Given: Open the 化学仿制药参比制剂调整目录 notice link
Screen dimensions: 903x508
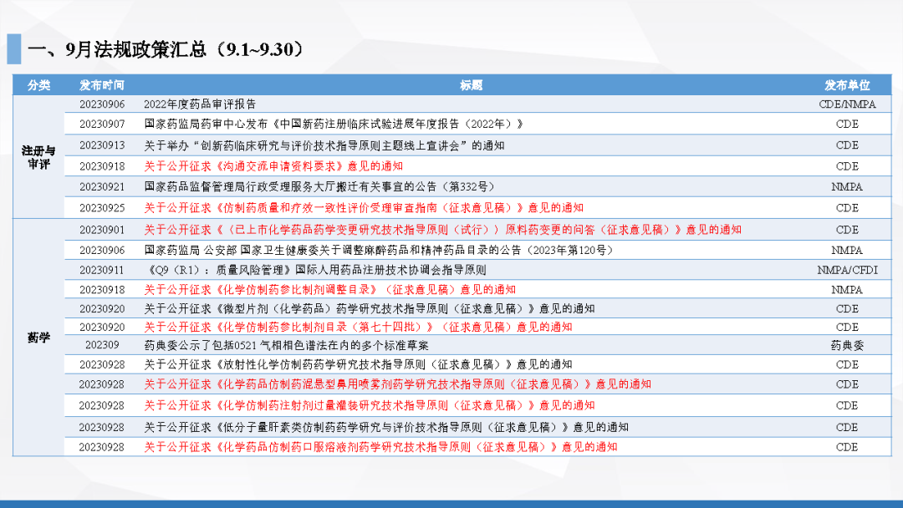Looking at the screenshot, I should [329, 289].
